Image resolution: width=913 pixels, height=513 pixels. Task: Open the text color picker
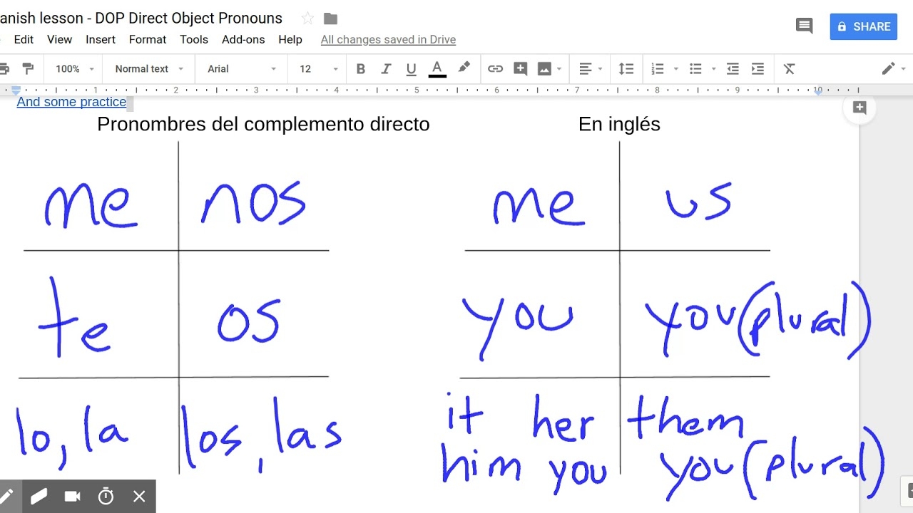click(x=437, y=68)
